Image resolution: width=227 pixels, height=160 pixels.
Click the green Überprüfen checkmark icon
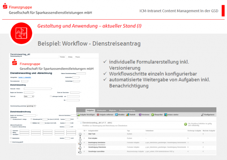click(x=153, y=115)
